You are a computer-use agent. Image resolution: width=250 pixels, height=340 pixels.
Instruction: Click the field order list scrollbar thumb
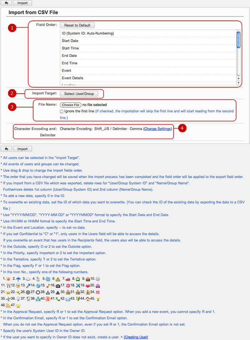coord(239,40)
